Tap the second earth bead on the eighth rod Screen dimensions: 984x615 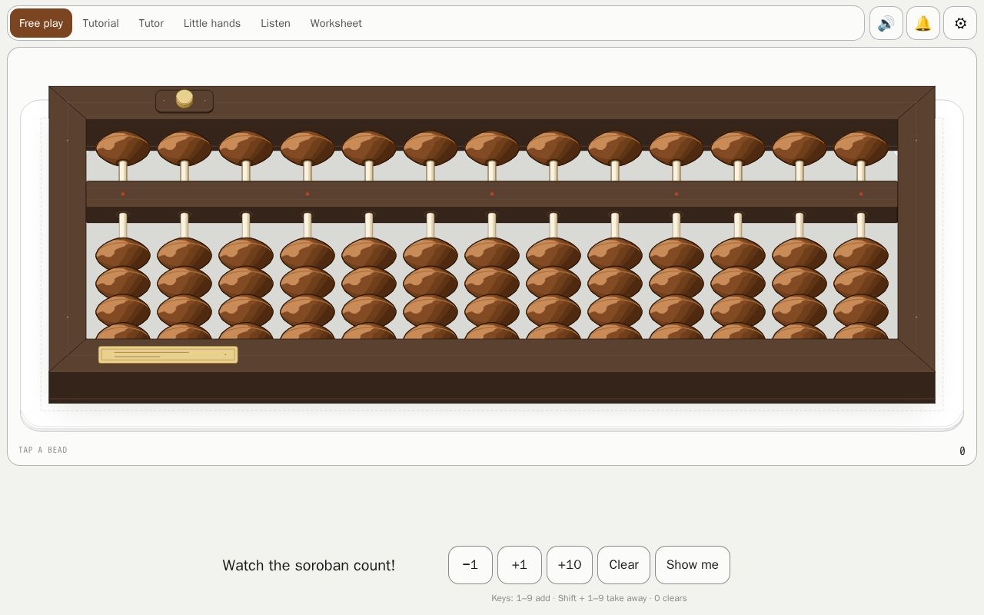pyautogui.click(x=553, y=282)
